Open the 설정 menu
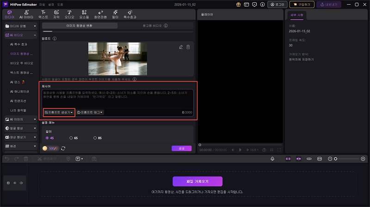This screenshot has height=207, width=370. (51, 5)
